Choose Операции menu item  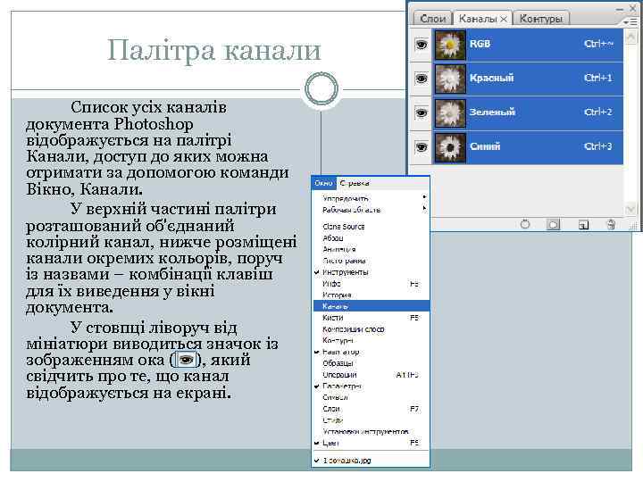371,375
